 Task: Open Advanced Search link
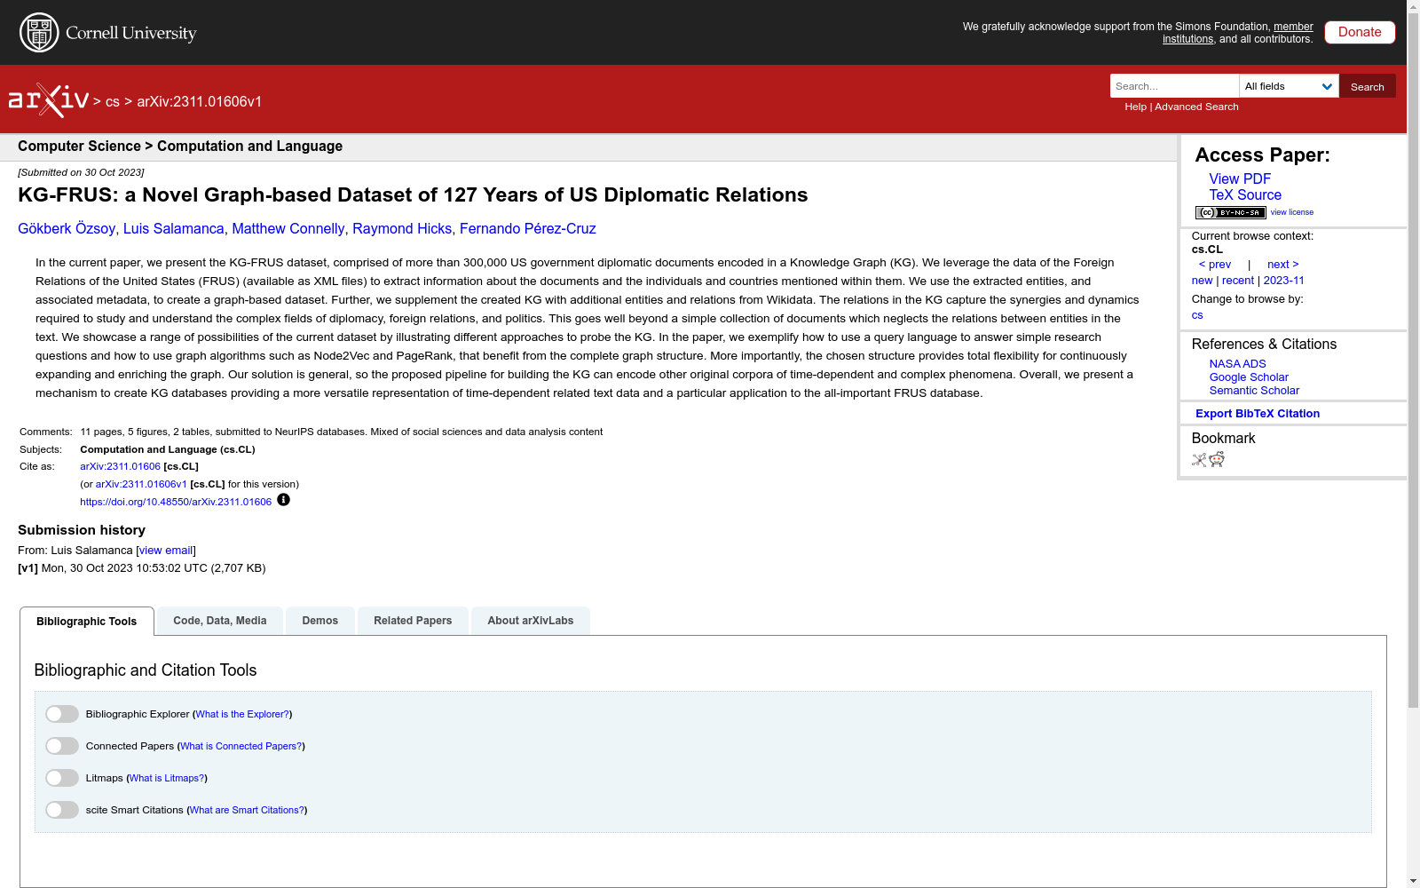point(1196,107)
